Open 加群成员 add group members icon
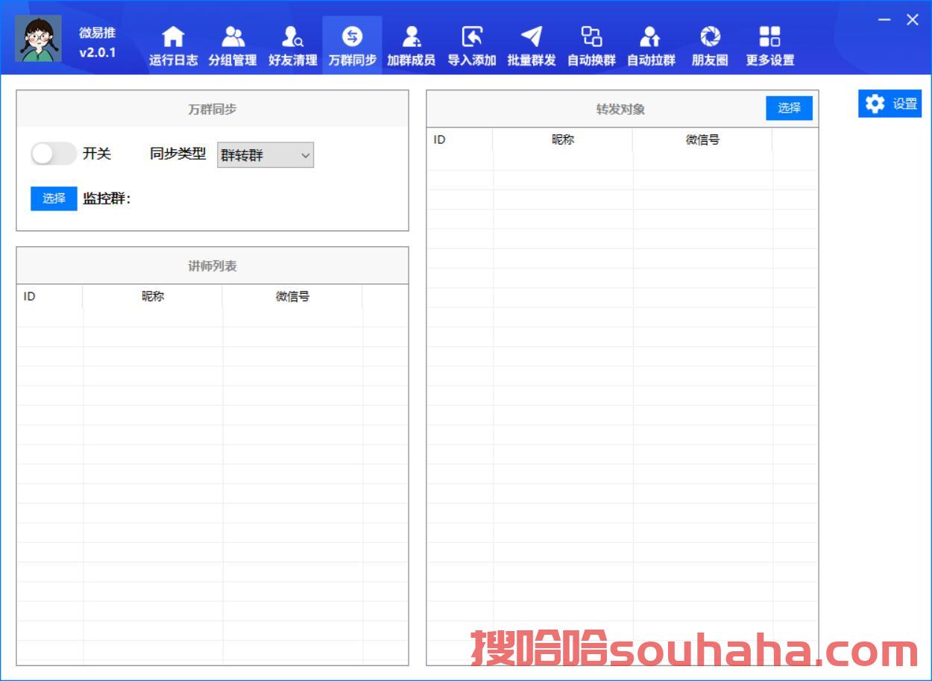Screen dimensions: 932x681 [411, 37]
